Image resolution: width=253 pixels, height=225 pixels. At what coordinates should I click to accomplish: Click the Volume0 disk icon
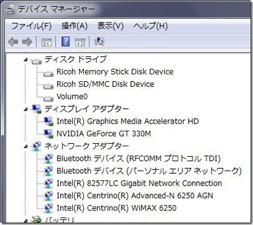point(48,98)
